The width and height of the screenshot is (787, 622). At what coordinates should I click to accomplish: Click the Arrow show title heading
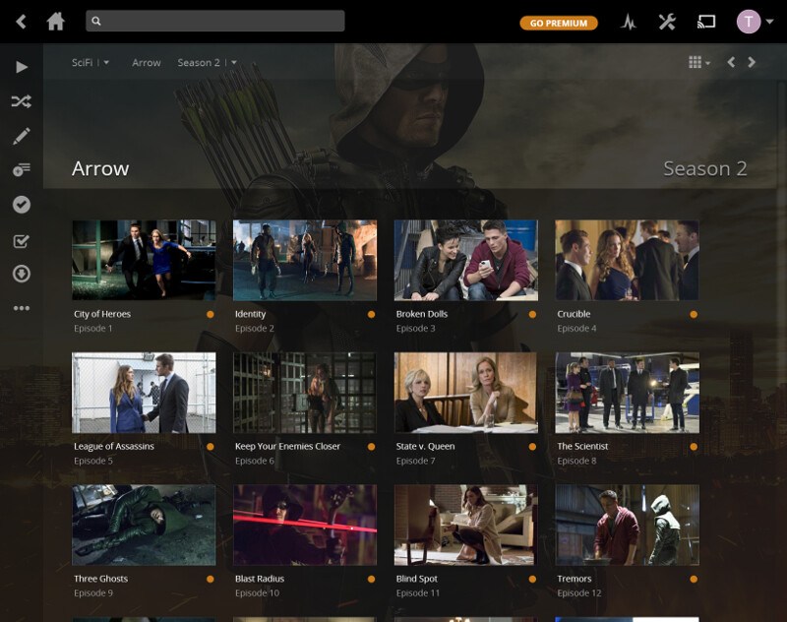[x=100, y=168]
